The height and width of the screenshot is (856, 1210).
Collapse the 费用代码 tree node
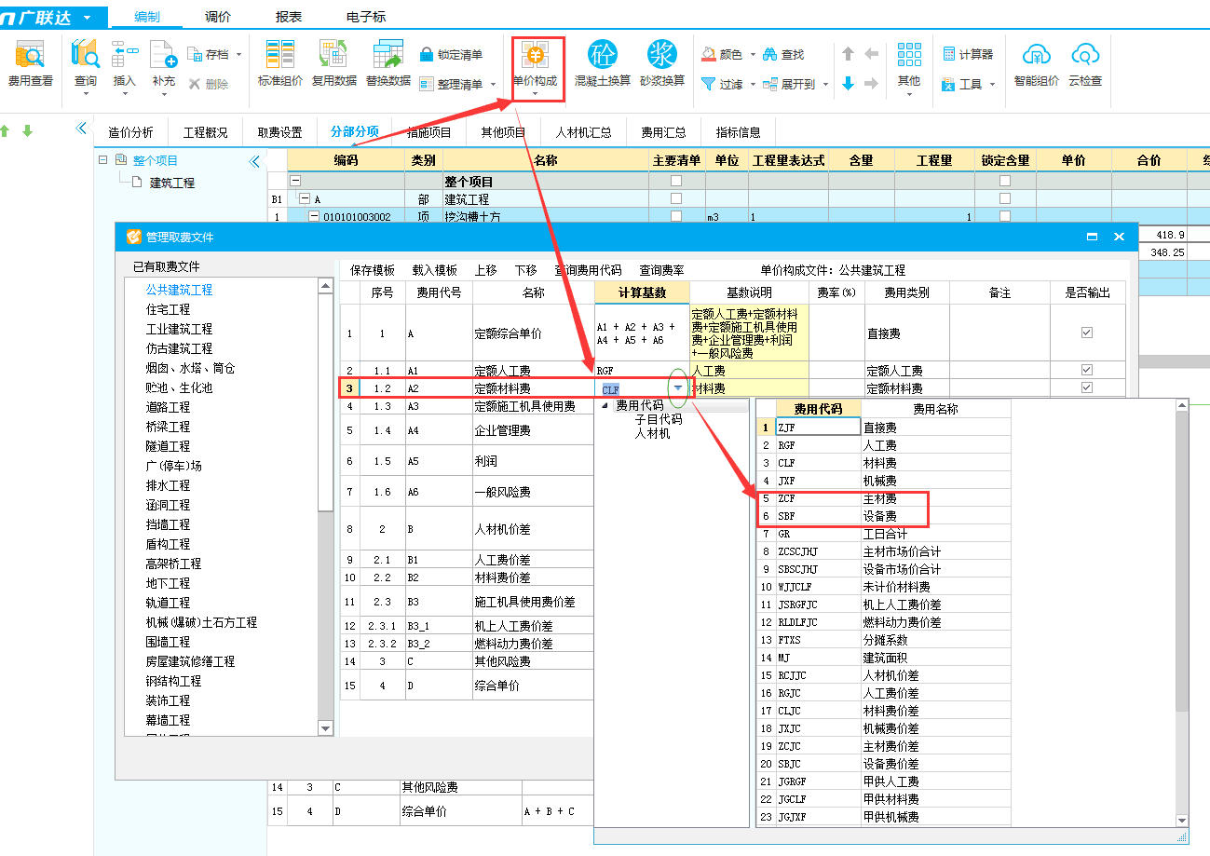point(604,406)
